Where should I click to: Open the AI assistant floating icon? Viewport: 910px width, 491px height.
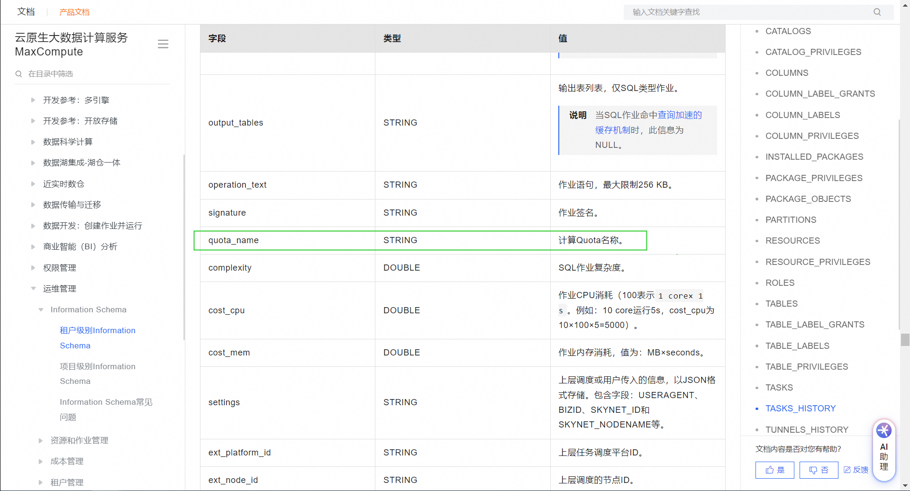pos(883,450)
